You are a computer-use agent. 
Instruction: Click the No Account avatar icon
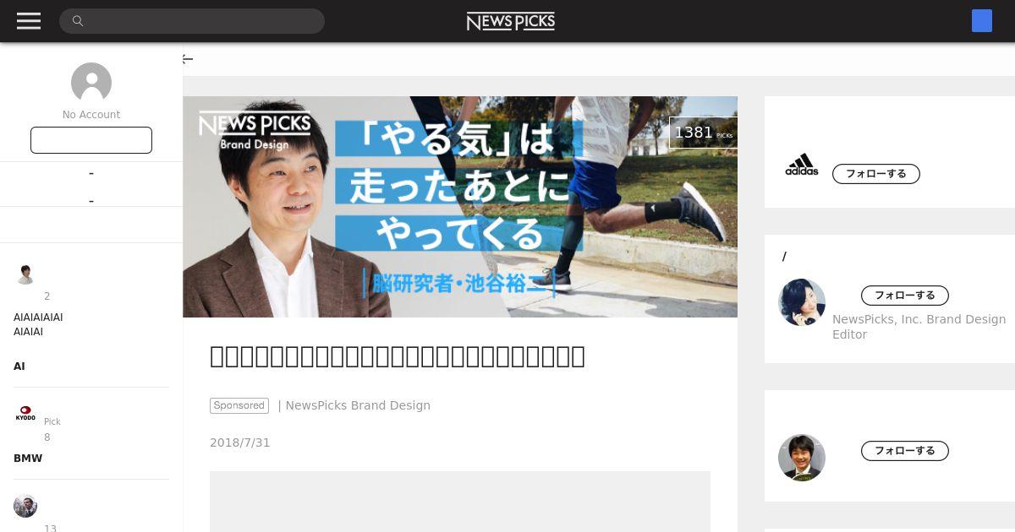[91, 83]
